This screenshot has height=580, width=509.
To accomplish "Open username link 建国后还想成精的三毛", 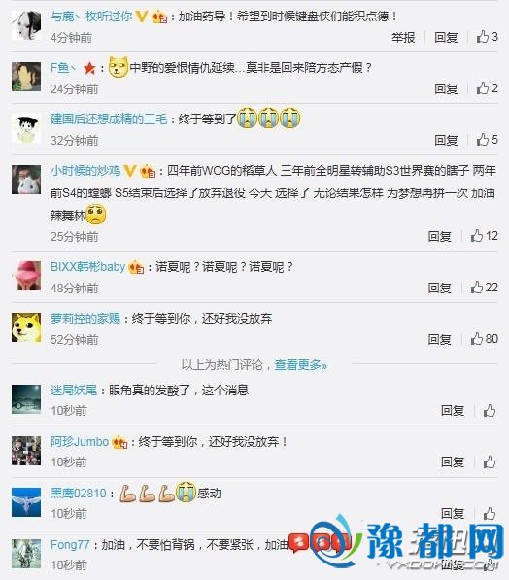I will [109, 119].
